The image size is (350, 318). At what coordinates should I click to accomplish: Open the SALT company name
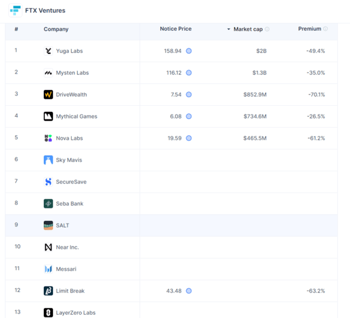point(62,225)
